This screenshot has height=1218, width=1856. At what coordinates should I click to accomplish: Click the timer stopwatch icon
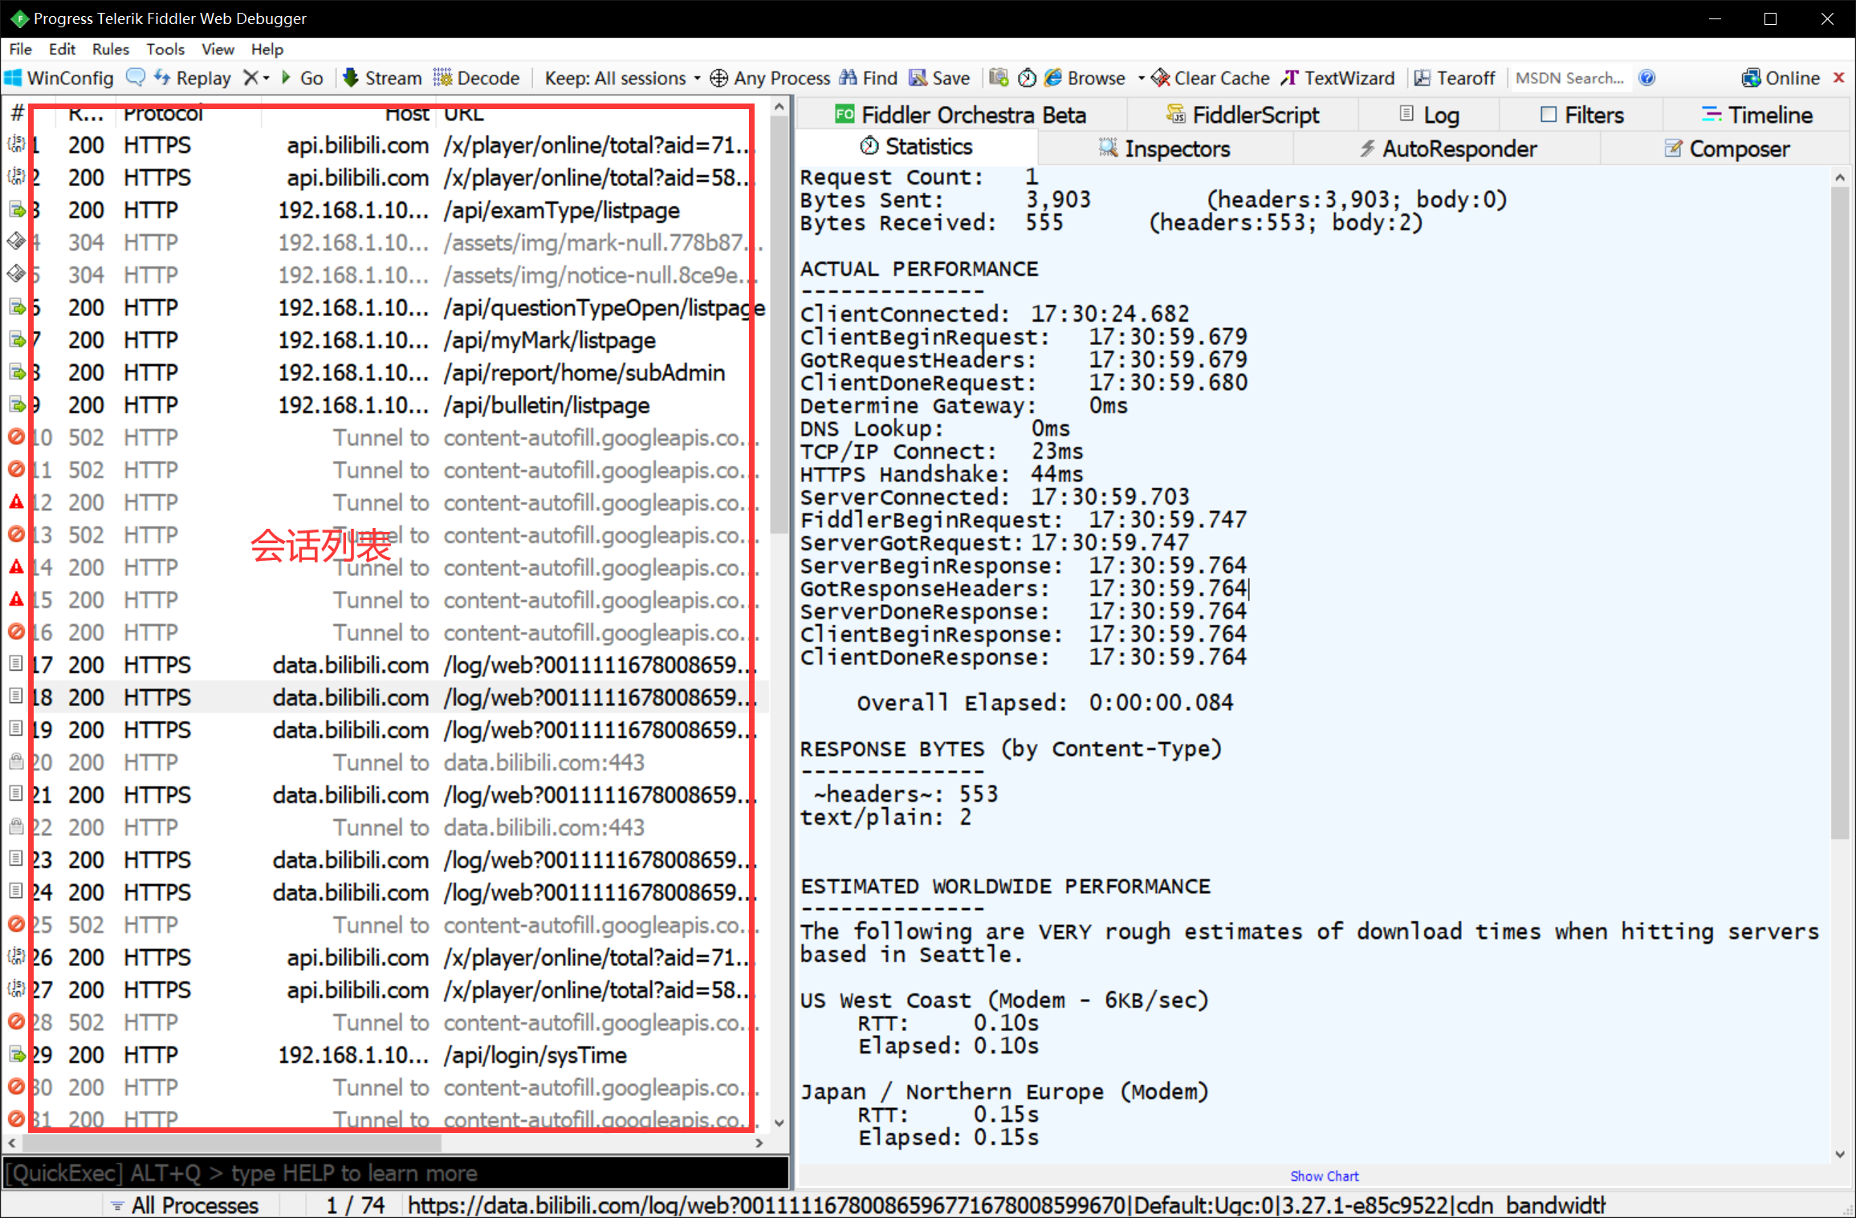coord(1027,78)
